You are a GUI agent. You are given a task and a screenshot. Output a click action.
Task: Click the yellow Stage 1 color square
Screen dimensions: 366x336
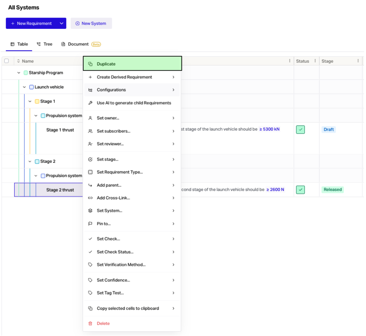click(x=37, y=101)
